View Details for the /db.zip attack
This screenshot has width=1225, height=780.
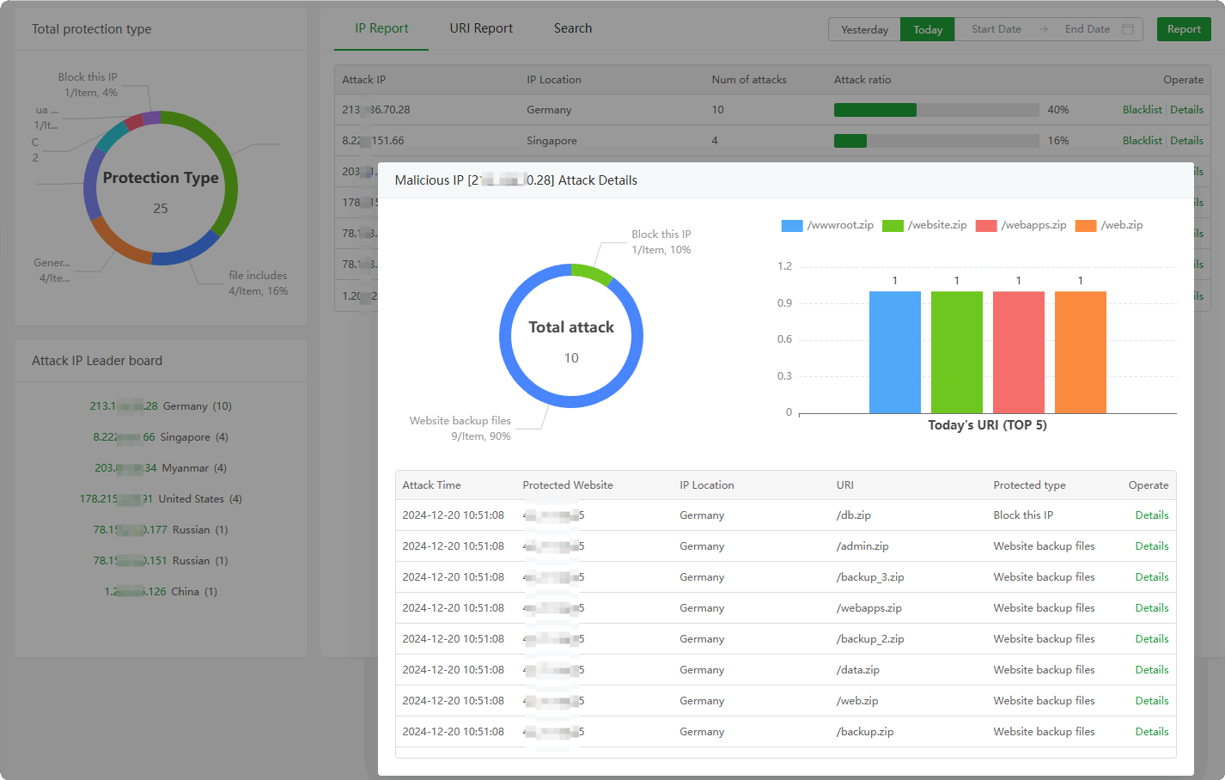1151,515
